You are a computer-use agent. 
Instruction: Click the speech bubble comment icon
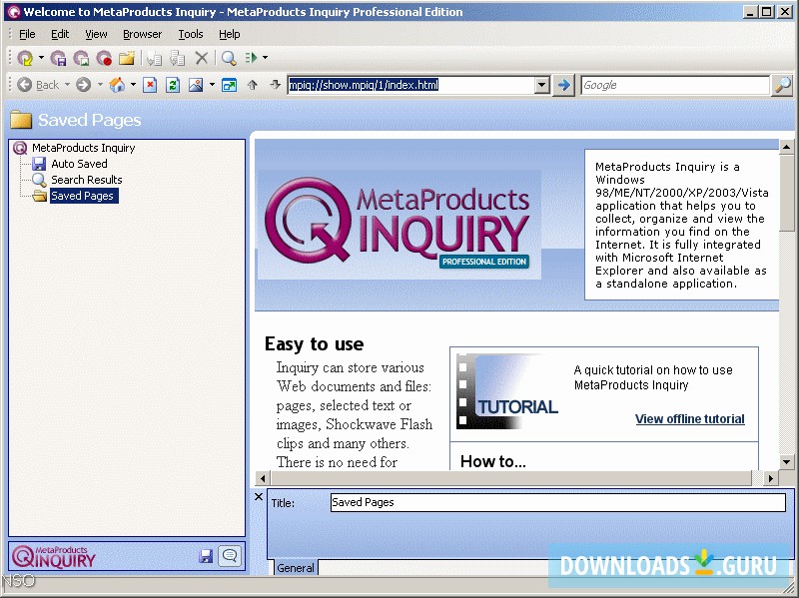point(230,556)
